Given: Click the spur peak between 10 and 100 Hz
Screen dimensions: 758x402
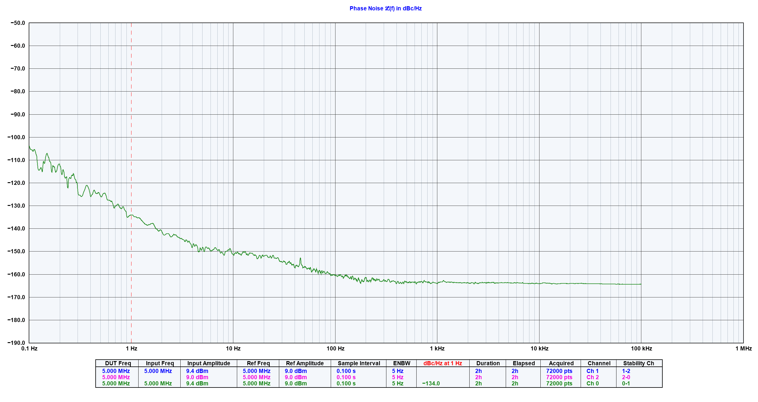Looking at the screenshot, I should coord(300,258).
